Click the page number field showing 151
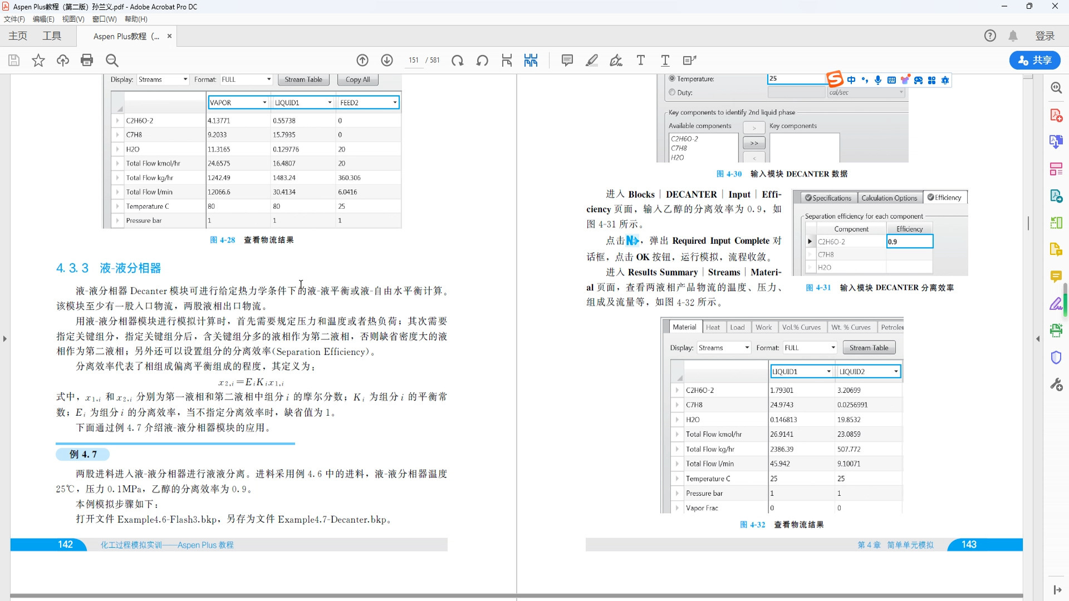The image size is (1069, 601). (413, 60)
